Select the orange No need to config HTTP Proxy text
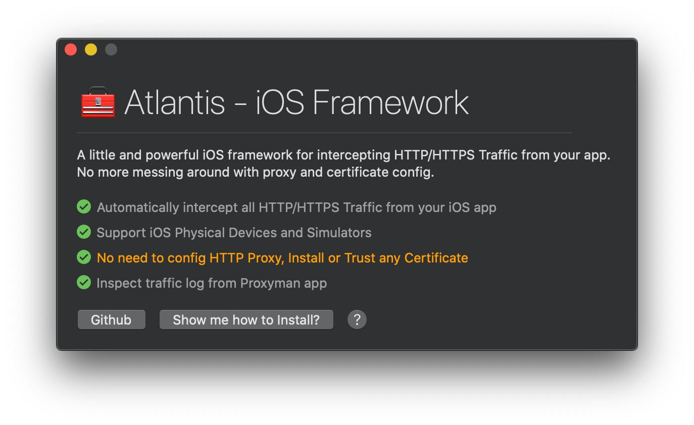This screenshot has width=694, height=425. coord(282,258)
